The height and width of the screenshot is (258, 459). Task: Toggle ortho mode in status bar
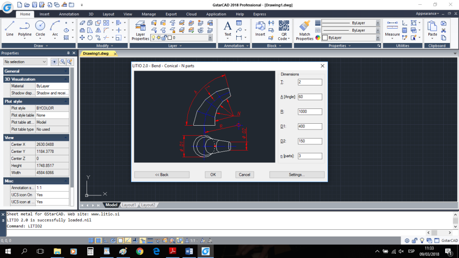(x=106, y=241)
